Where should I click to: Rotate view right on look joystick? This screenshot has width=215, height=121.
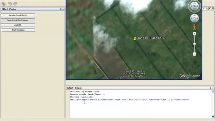[x=197, y=6]
